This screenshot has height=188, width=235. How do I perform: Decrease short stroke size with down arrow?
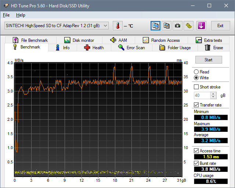[213, 97]
